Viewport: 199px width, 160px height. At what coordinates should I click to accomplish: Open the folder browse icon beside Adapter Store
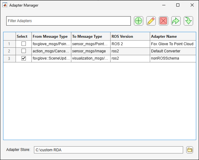point(190,150)
